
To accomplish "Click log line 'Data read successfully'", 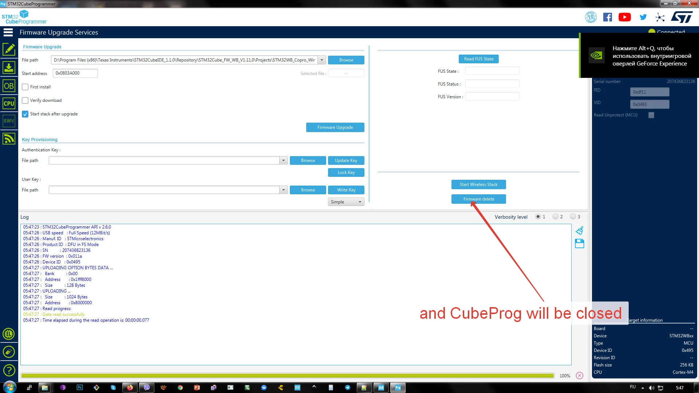I will [x=63, y=314].
